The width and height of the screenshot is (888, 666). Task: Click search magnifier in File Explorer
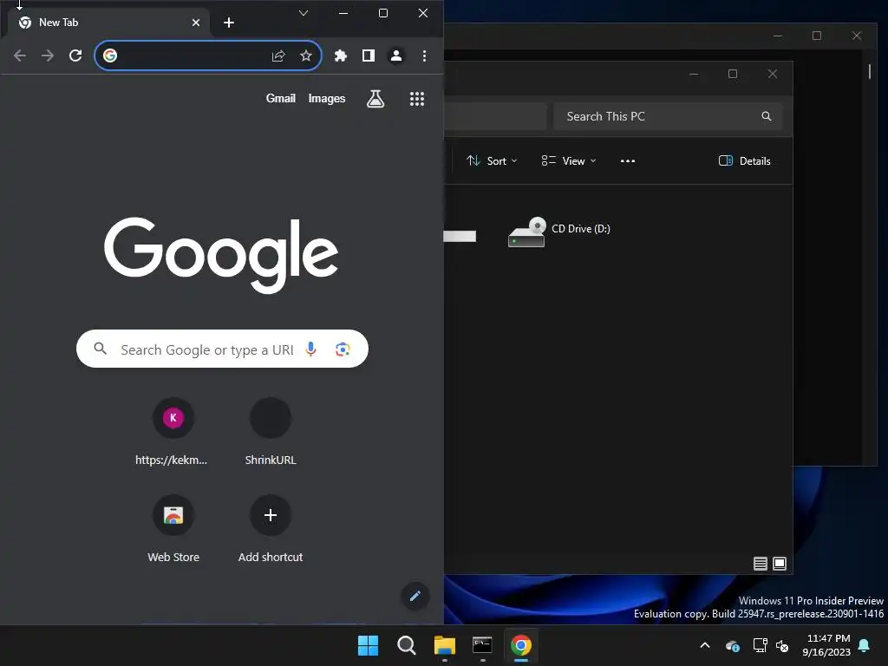[x=767, y=116]
